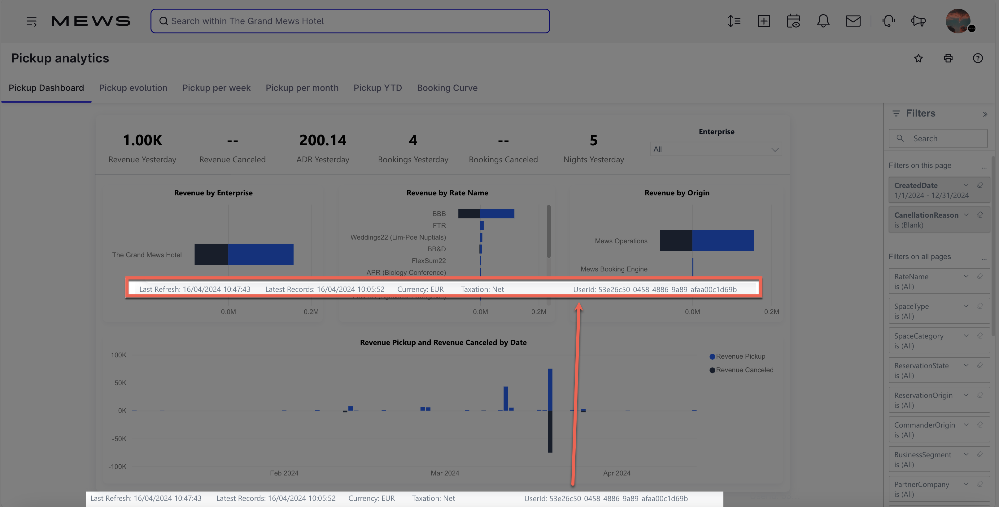Open options for Filters on this page
Viewport: 999px width, 507px height.
tap(984, 168)
